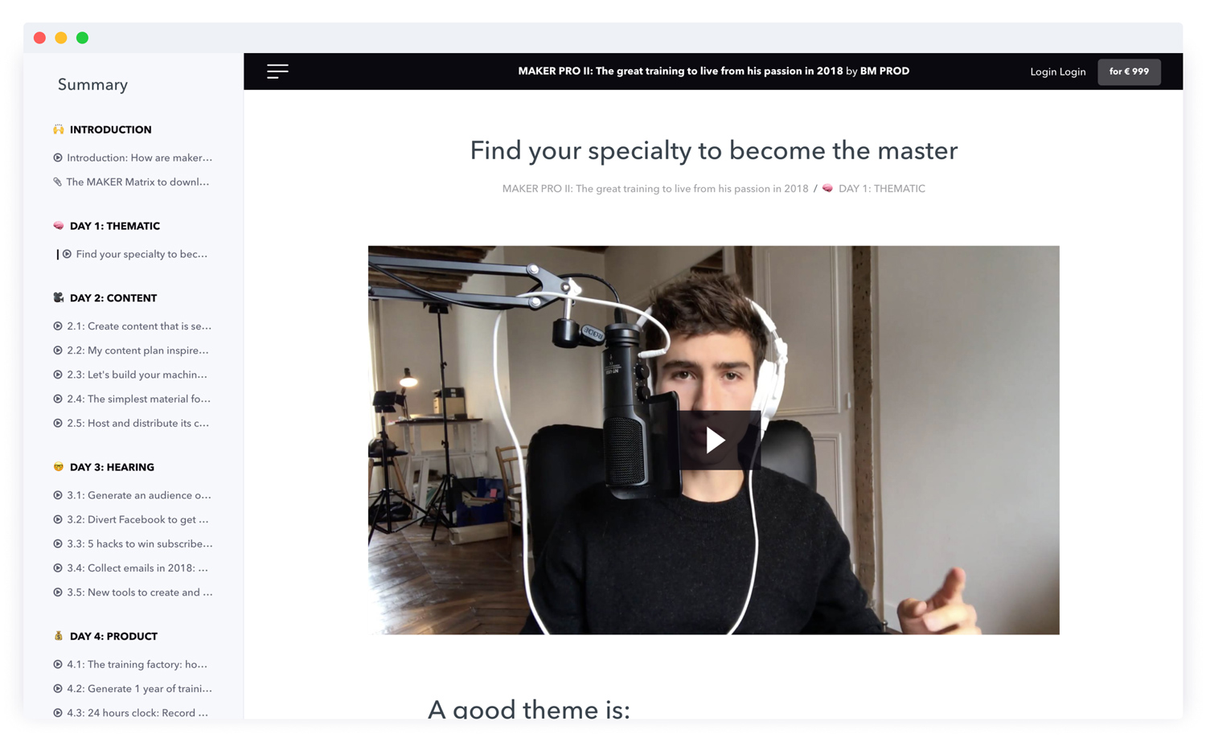Screen dimensions: 1206x742
Task: Click the course title in the top bar
Action: 680,71
